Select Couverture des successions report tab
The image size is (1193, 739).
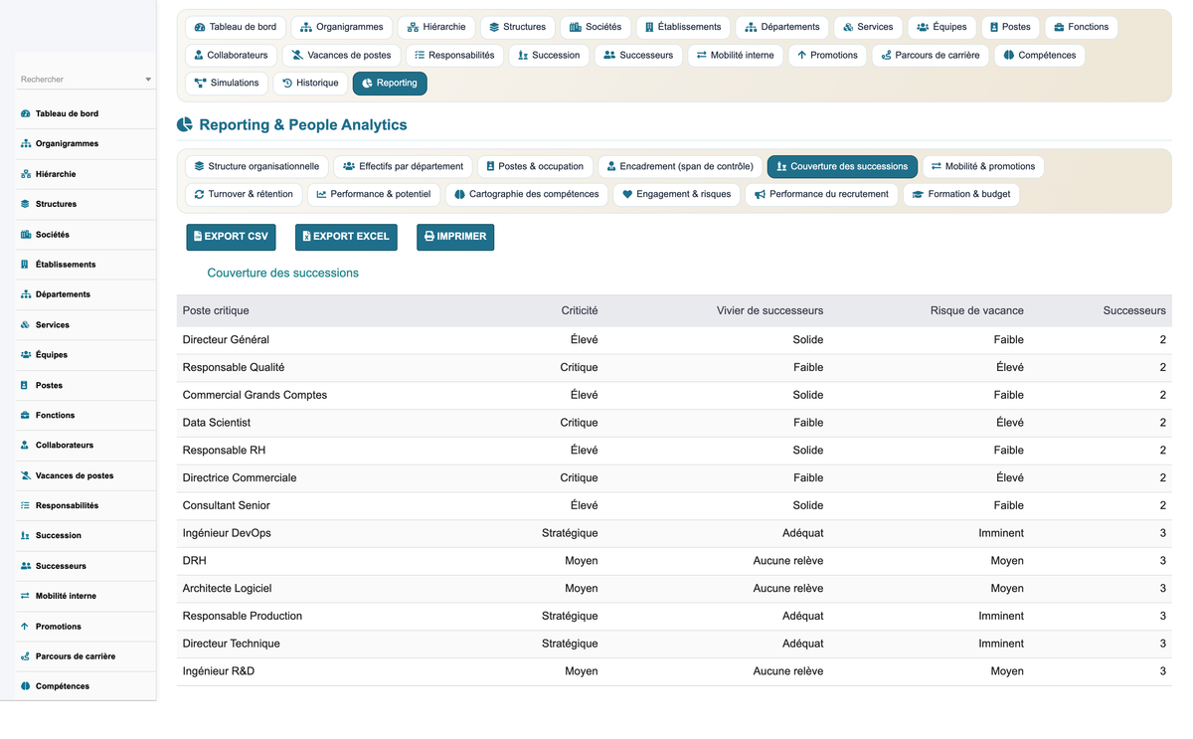(842, 167)
